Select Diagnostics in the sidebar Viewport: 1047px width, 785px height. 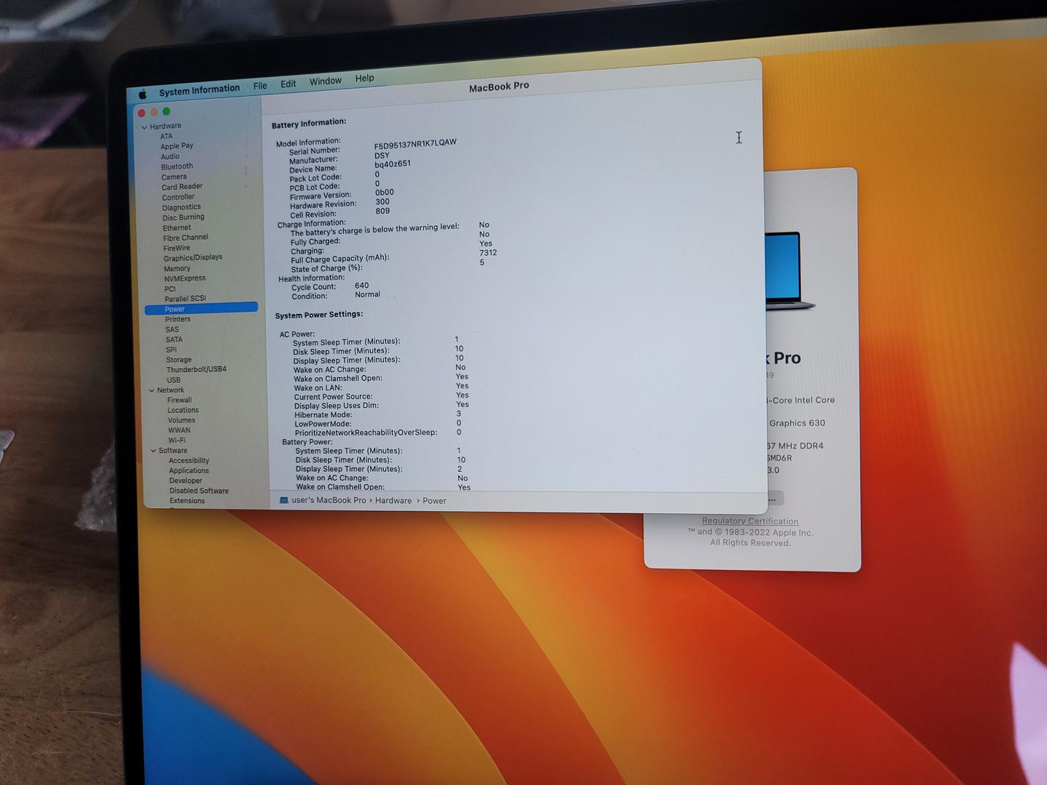[x=182, y=207]
